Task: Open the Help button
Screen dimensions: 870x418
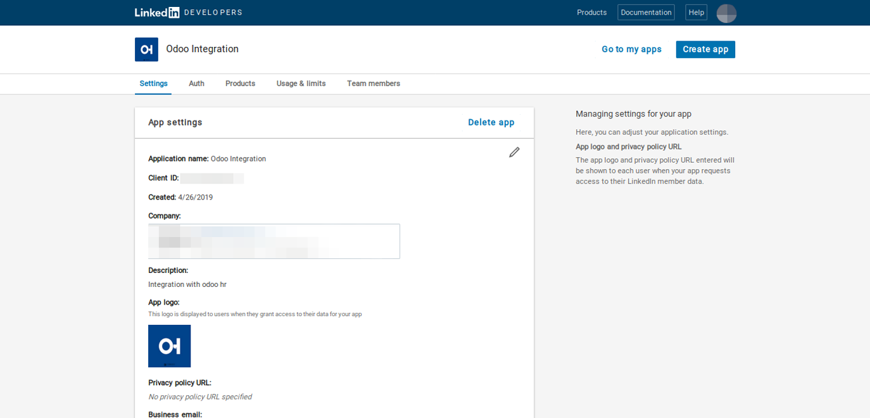Action: pyautogui.click(x=696, y=13)
